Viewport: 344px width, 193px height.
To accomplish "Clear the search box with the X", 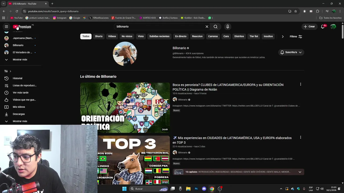I will tap(207, 27).
